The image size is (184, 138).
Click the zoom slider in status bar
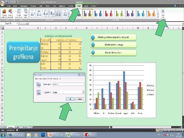pos(176,130)
